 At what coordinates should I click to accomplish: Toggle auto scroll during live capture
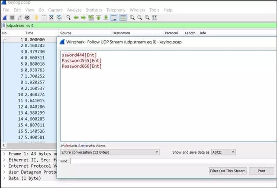click(113, 17)
